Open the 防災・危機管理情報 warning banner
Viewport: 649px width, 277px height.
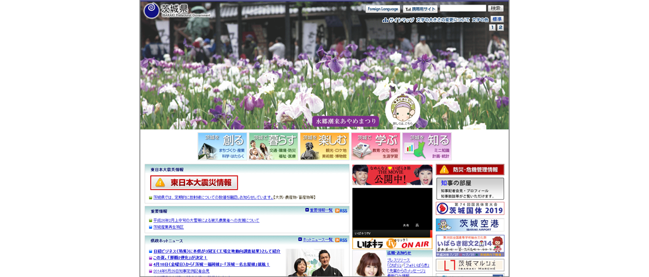tap(470, 169)
